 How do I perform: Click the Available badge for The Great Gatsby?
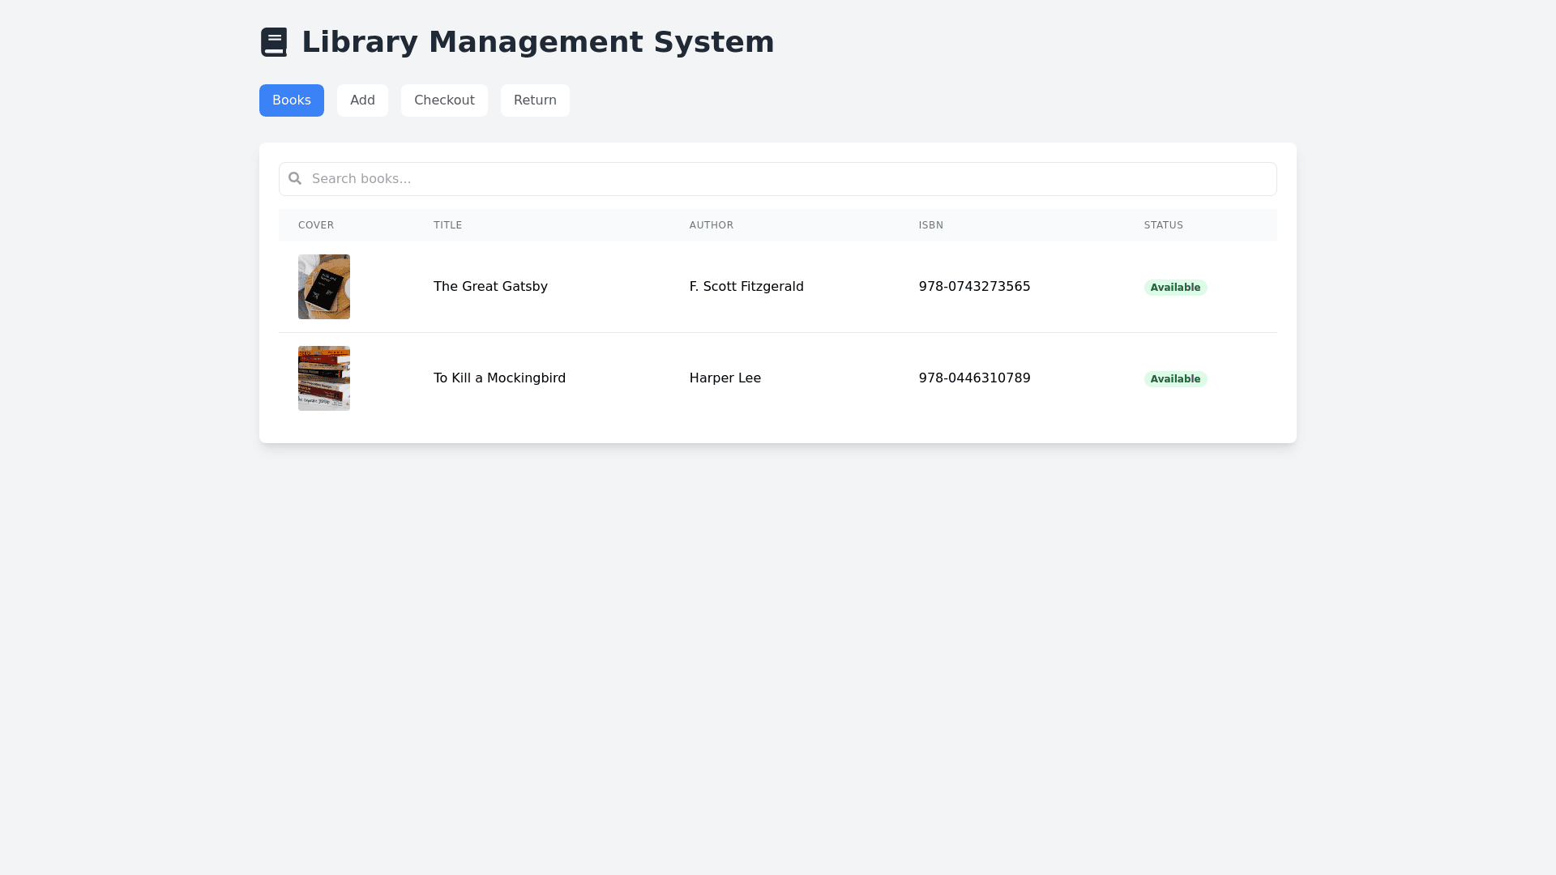[x=1175, y=288]
